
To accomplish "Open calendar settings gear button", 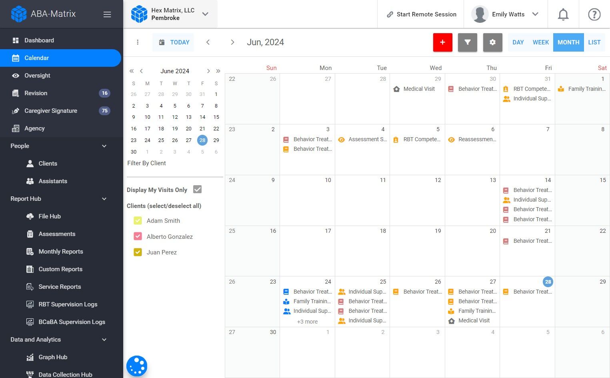I will [x=493, y=42].
